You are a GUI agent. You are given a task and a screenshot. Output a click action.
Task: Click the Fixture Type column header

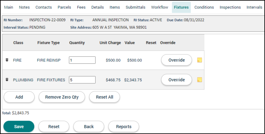pyautogui.click(x=49, y=43)
